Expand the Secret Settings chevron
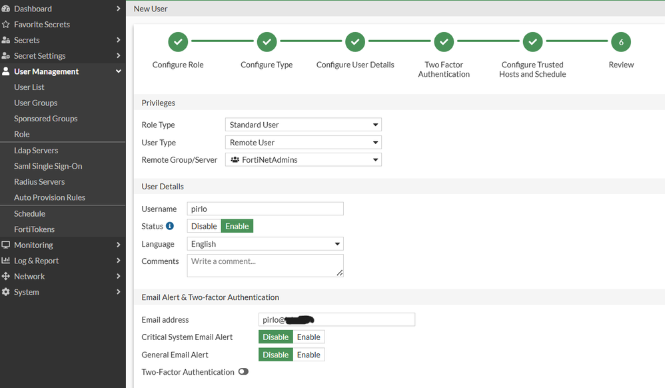The height and width of the screenshot is (388, 665). coord(119,55)
